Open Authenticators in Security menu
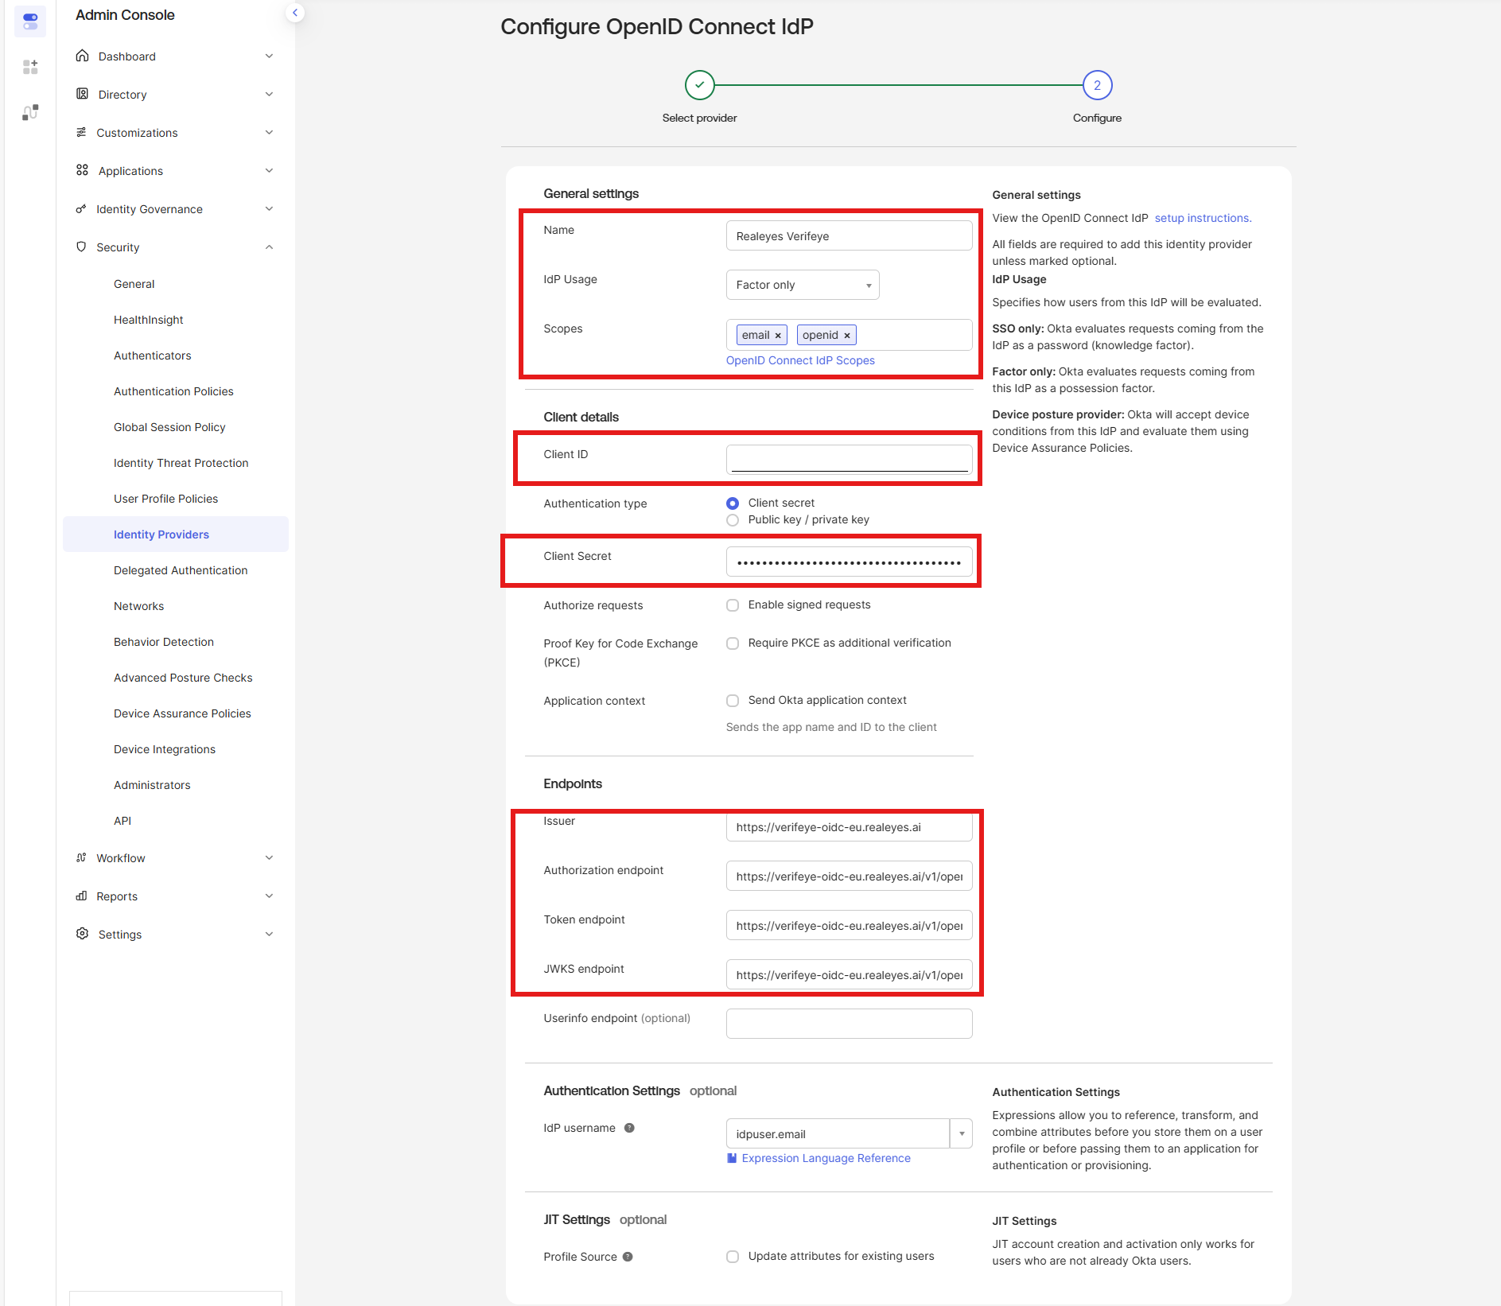 152,356
